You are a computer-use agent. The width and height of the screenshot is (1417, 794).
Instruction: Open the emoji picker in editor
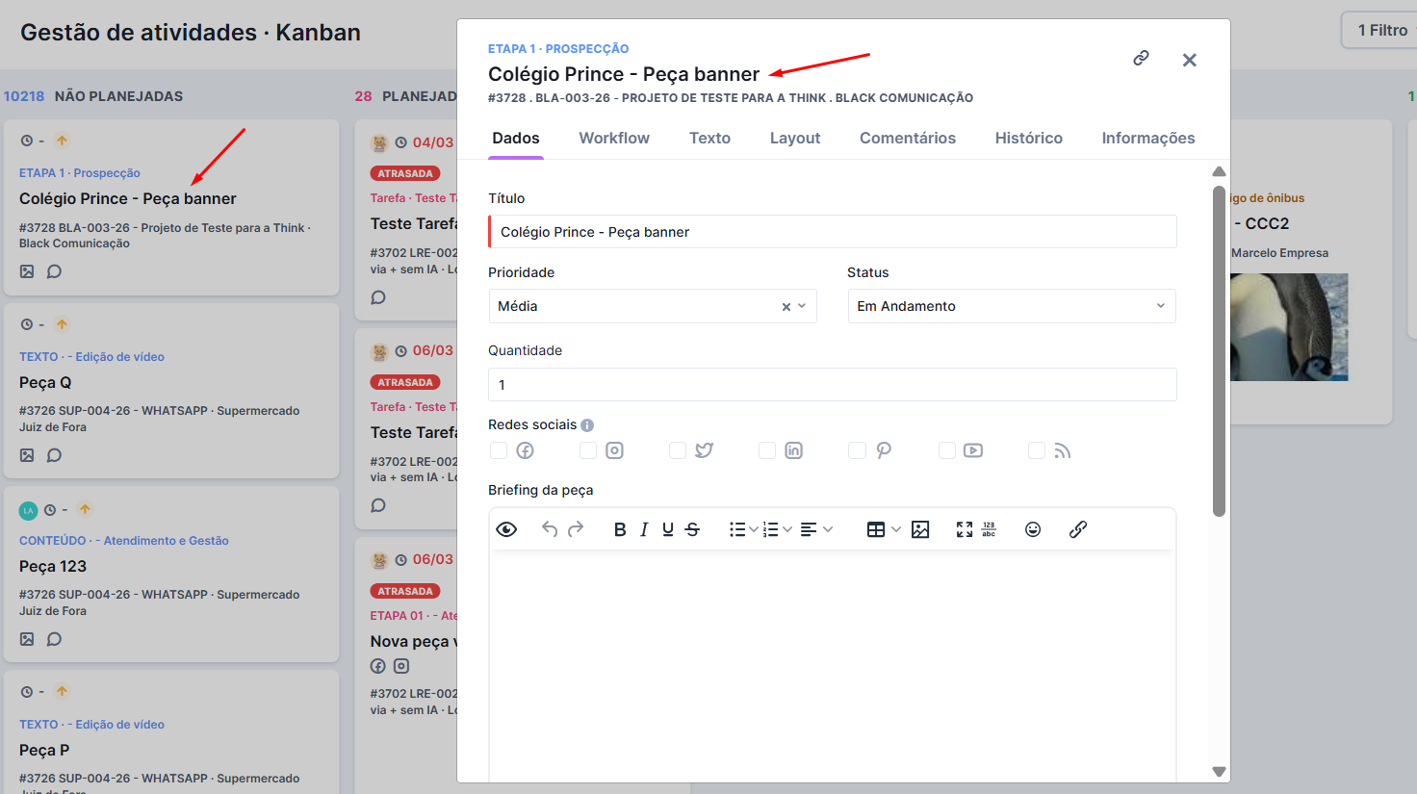click(1033, 529)
